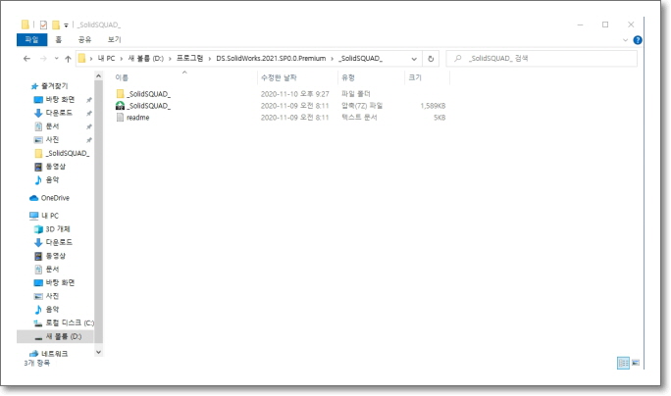Click 내 PC in address path

(106, 59)
